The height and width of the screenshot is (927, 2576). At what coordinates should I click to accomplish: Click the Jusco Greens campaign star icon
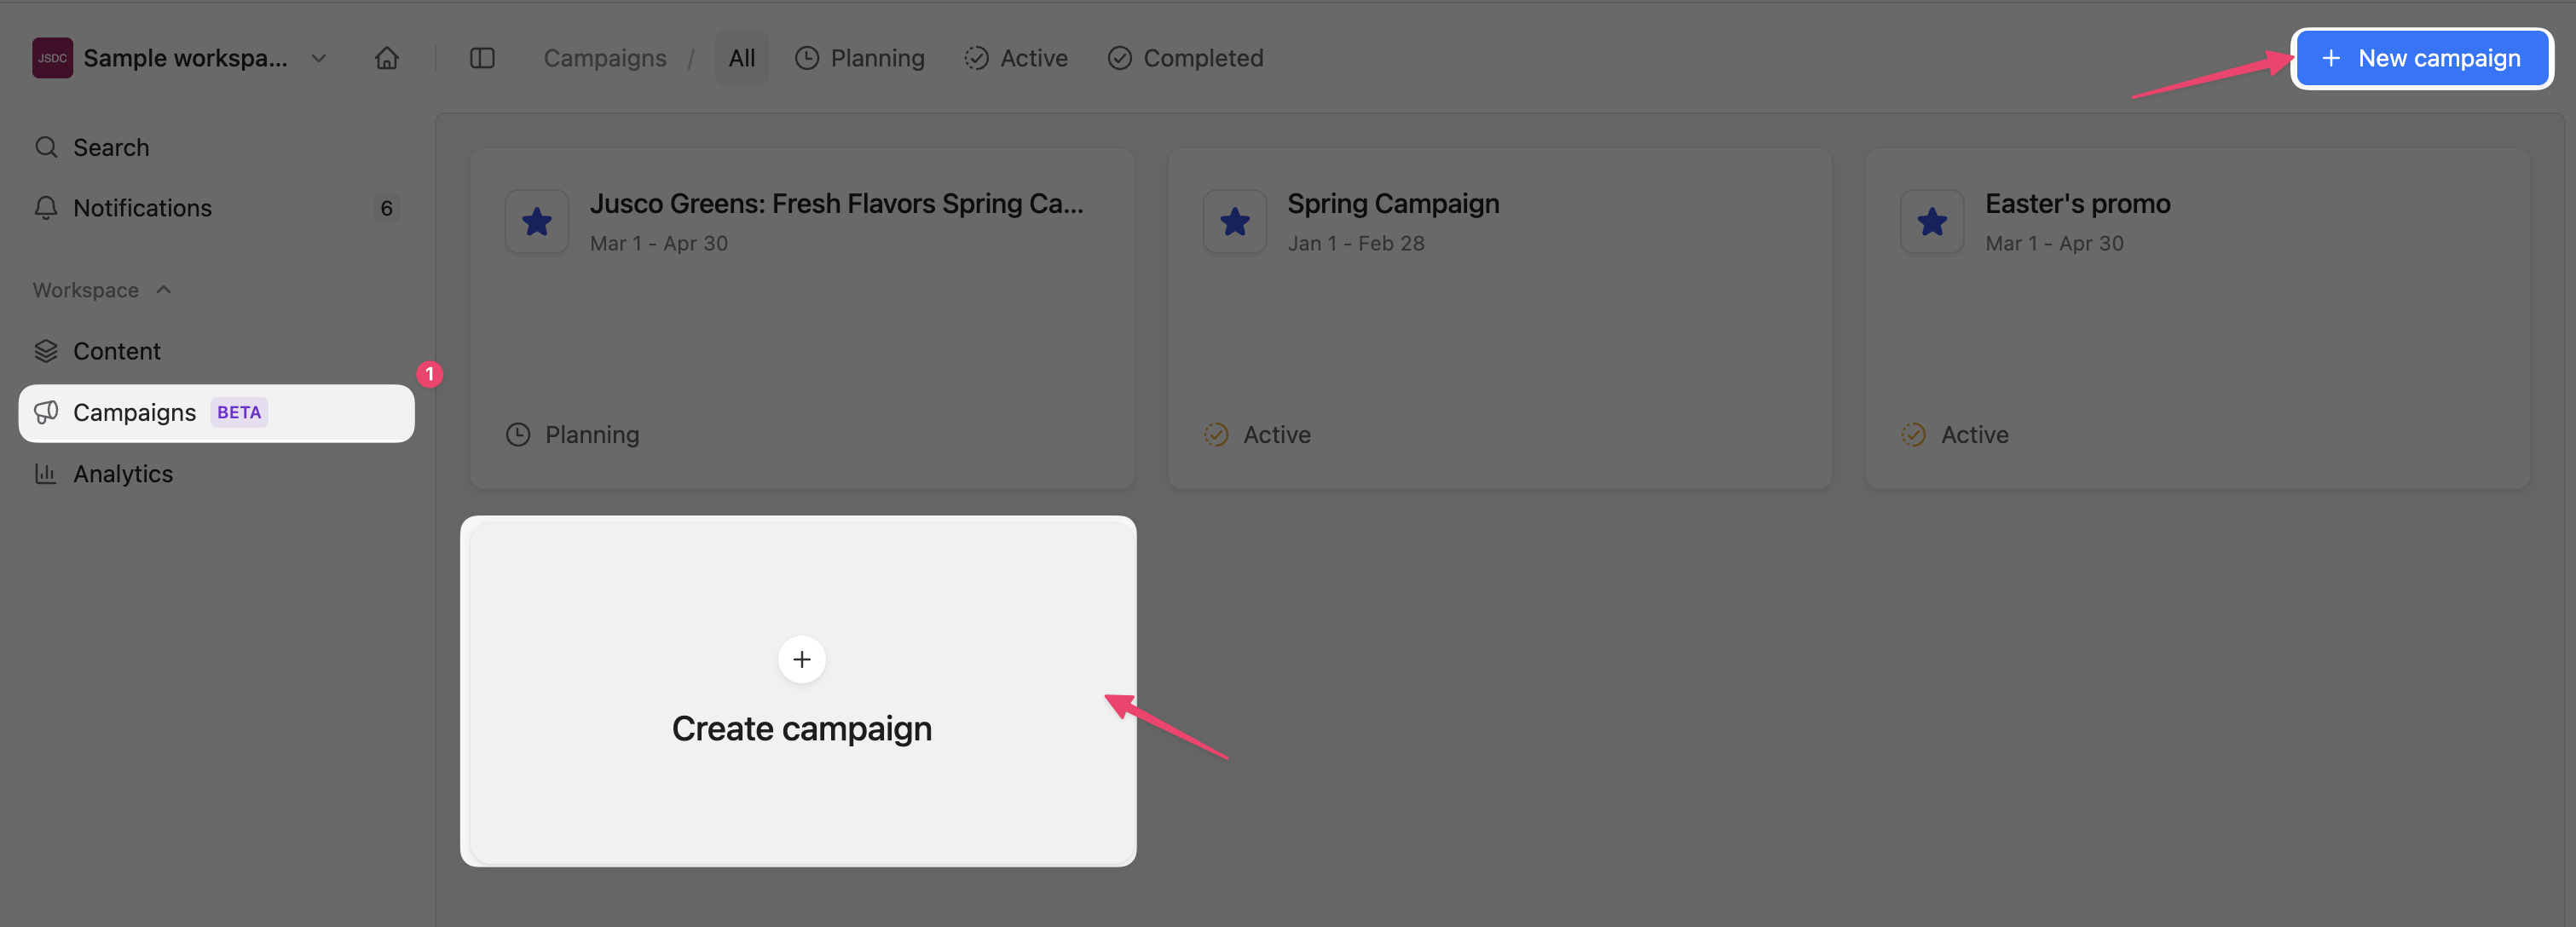tap(537, 222)
